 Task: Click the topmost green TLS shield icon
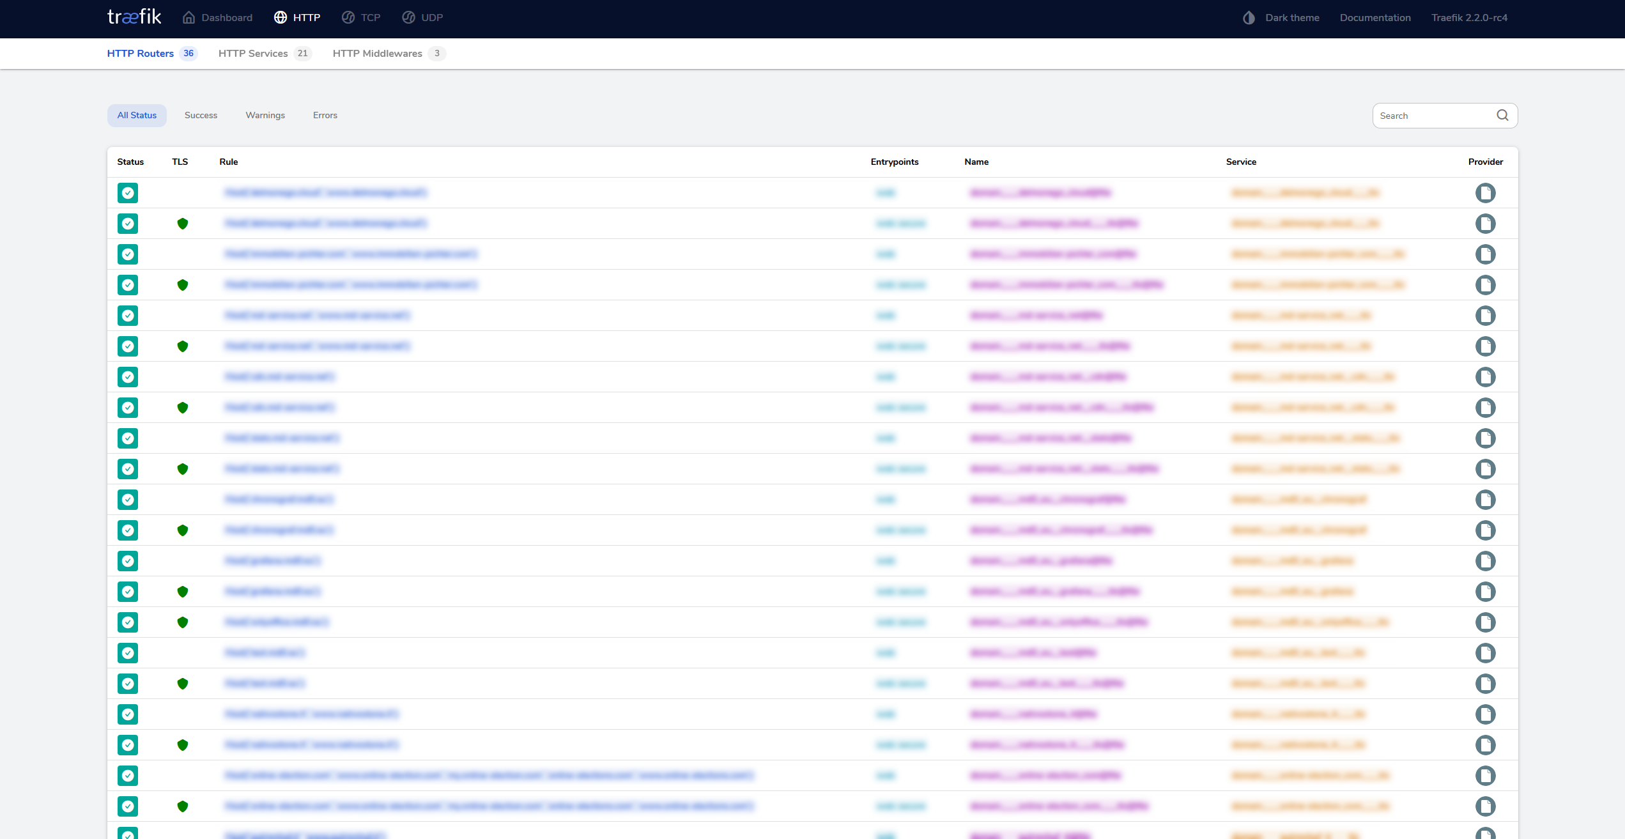coord(183,223)
